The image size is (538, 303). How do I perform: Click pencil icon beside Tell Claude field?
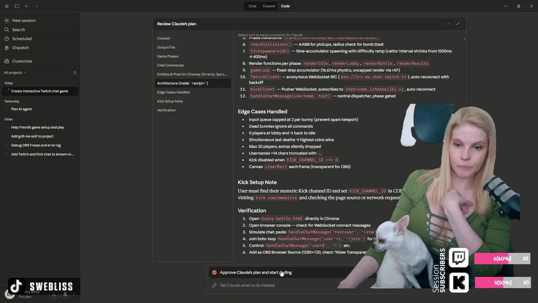point(214,285)
